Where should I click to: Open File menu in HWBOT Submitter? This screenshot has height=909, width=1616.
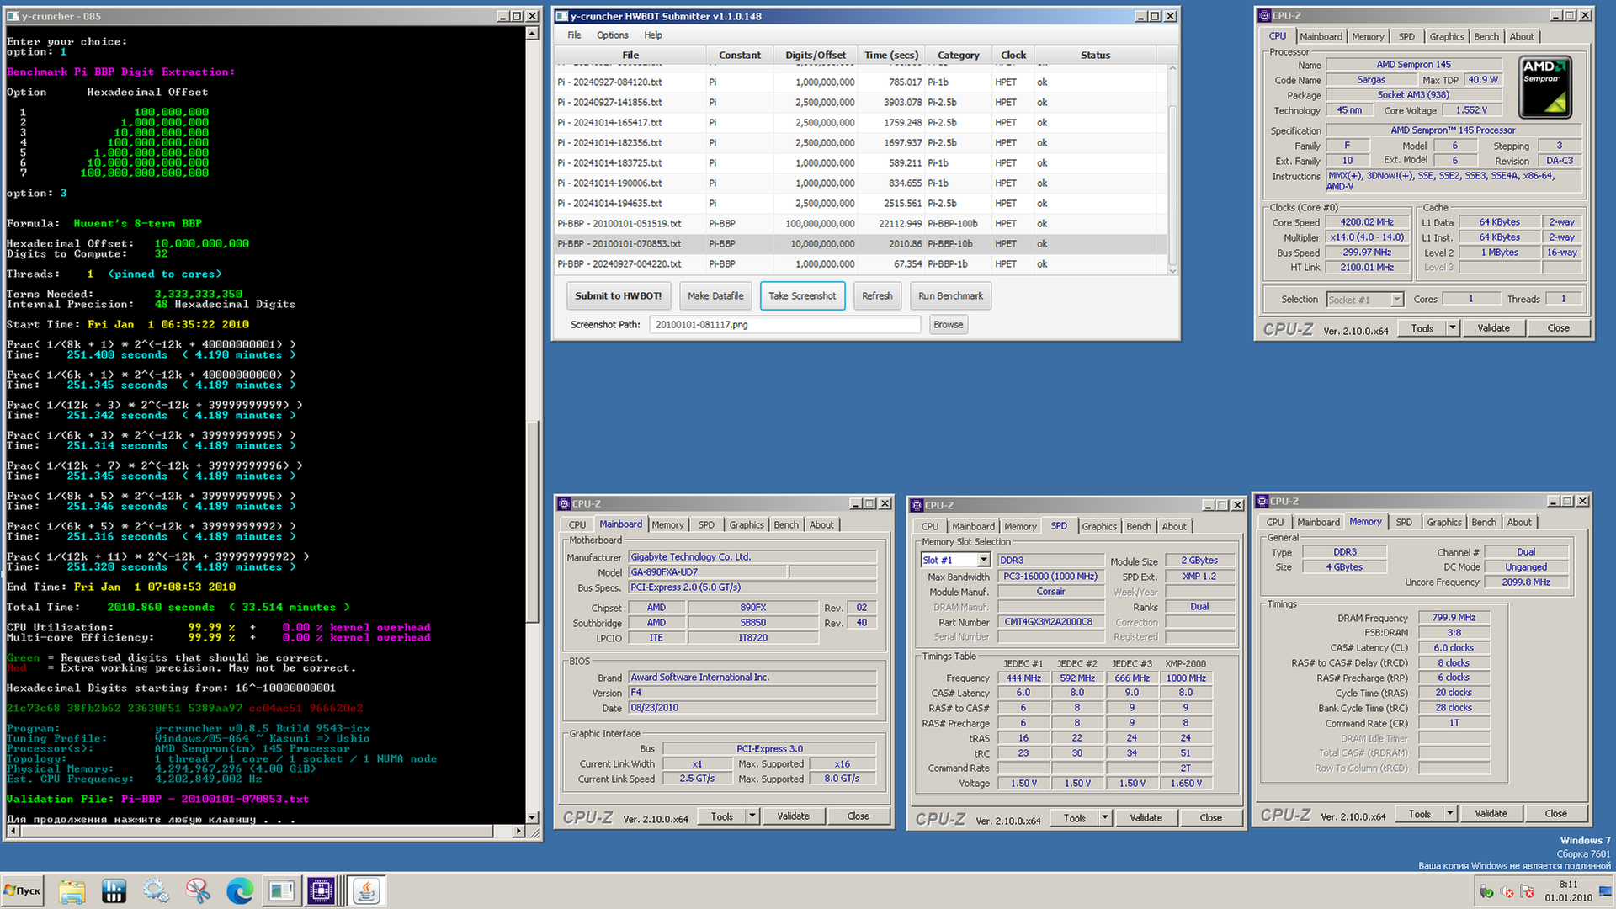pos(574,35)
